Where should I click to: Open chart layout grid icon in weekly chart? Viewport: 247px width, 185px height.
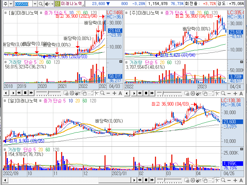(187, 94)
